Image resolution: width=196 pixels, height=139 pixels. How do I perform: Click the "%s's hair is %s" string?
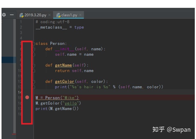(x=90, y=87)
